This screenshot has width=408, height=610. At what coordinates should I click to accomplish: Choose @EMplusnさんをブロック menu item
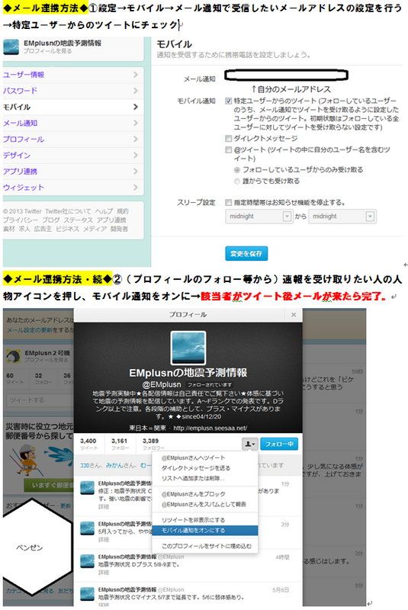pos(204,494)
